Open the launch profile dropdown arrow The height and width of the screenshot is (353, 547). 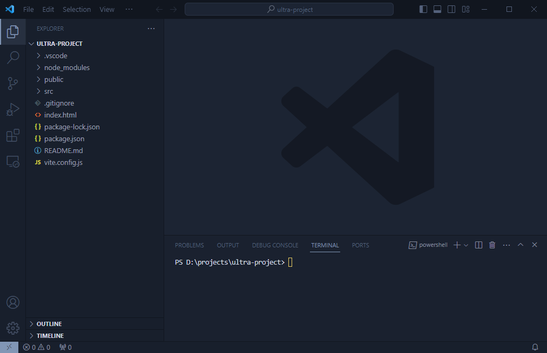(x=465, y=245)
